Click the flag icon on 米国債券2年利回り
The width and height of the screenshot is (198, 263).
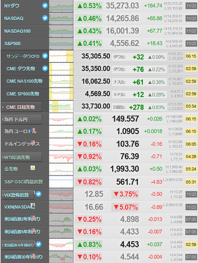33,218
